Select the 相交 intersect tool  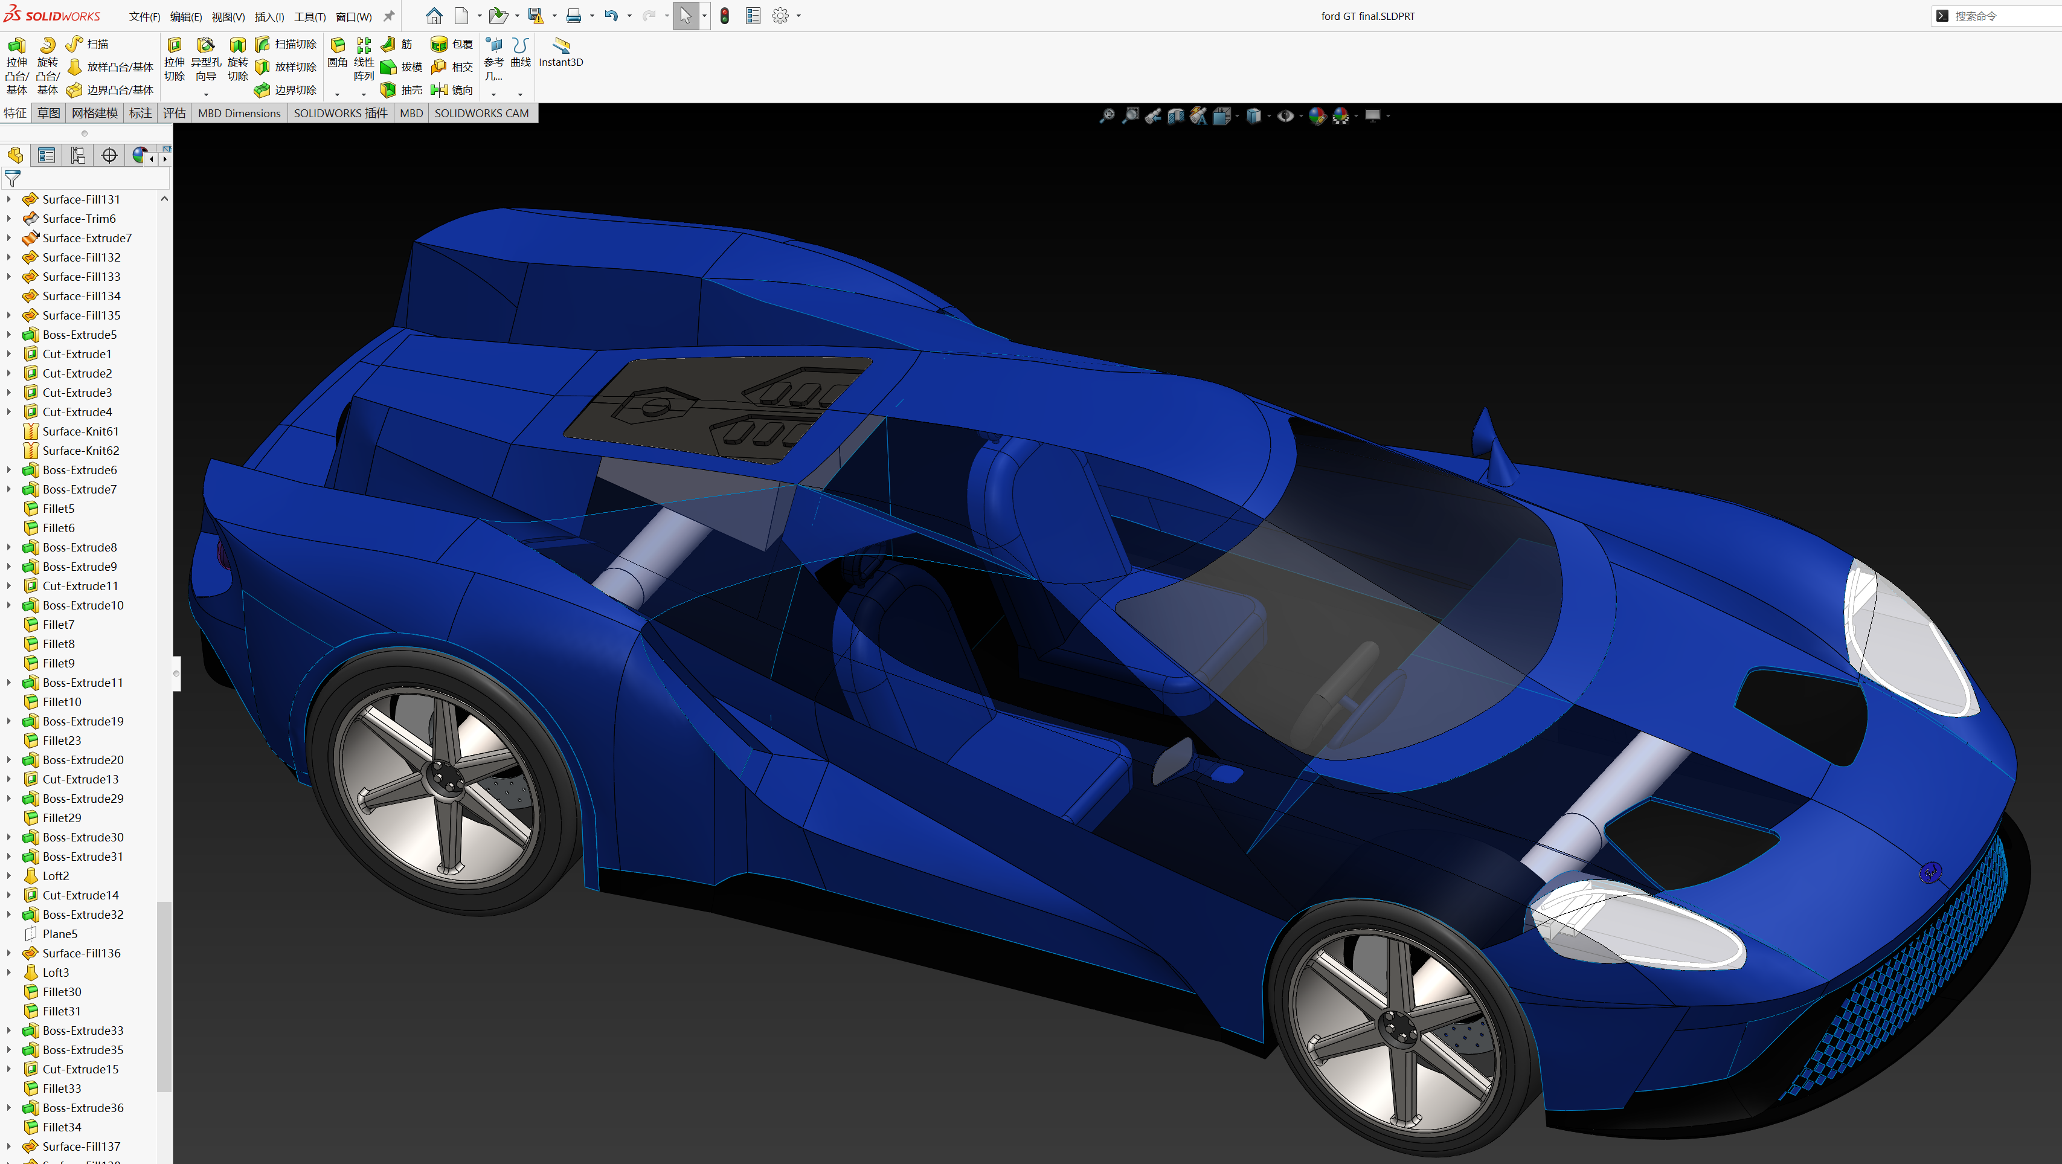pos(451,67)
